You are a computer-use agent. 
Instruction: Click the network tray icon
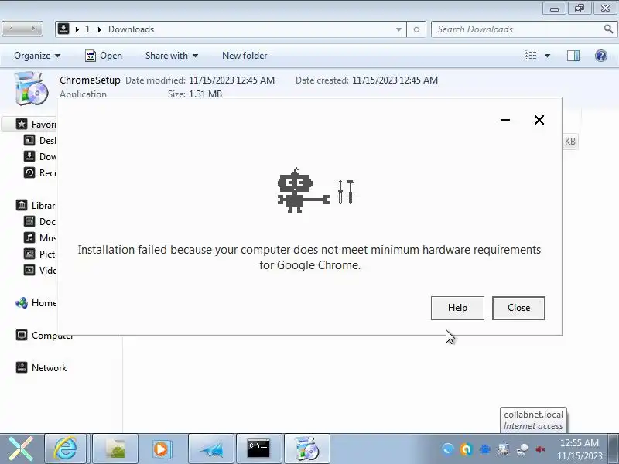click(522, 449)
